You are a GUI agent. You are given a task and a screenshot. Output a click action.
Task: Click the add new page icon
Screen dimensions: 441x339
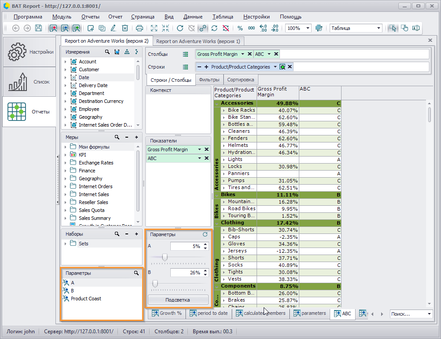tap(91, 28)
